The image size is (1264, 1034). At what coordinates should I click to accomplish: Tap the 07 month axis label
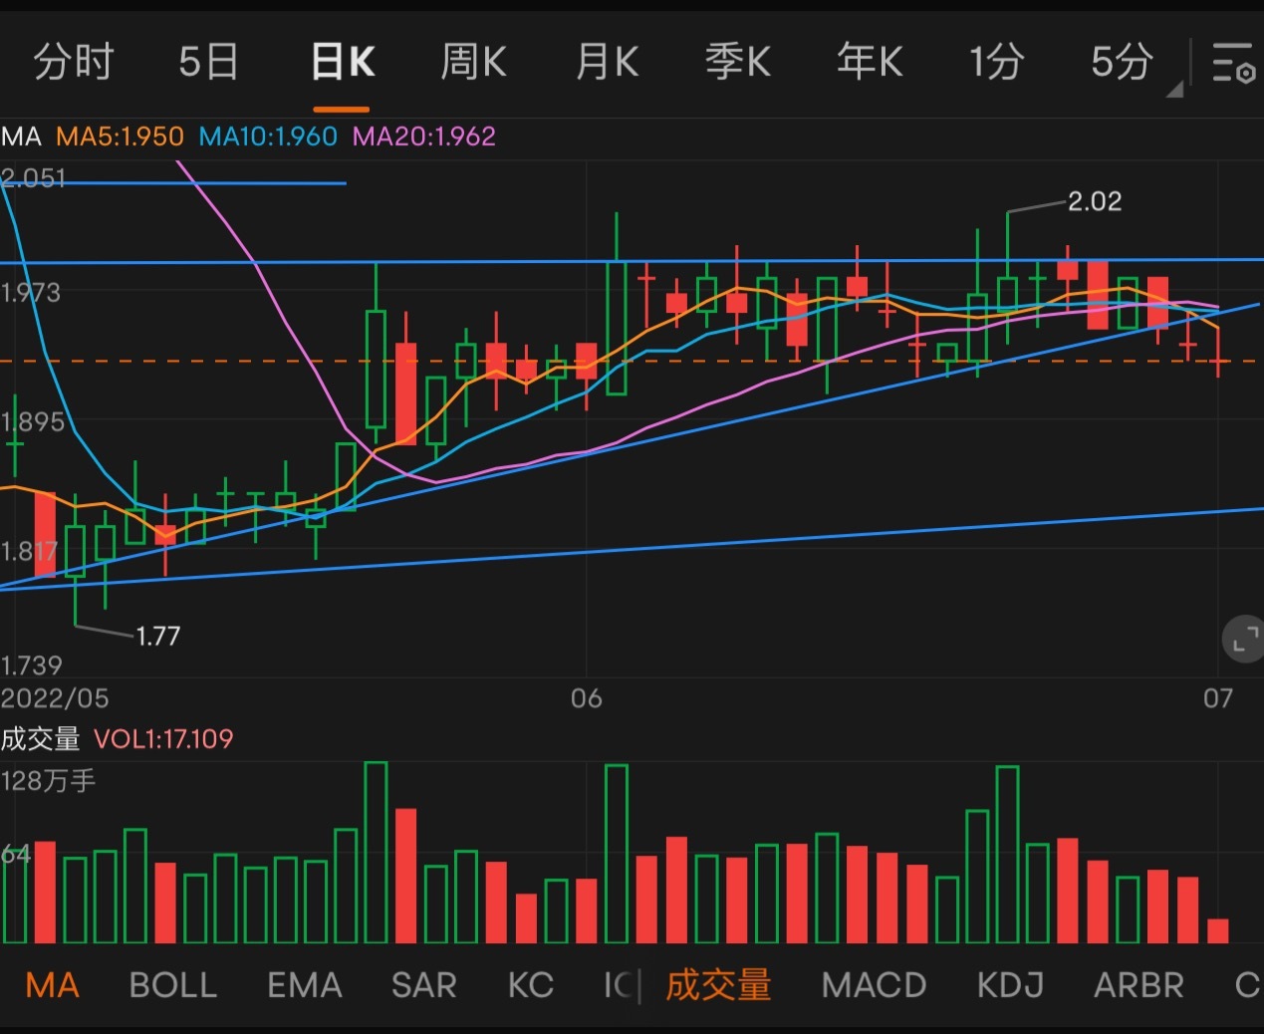click(x=1218, y=697)
